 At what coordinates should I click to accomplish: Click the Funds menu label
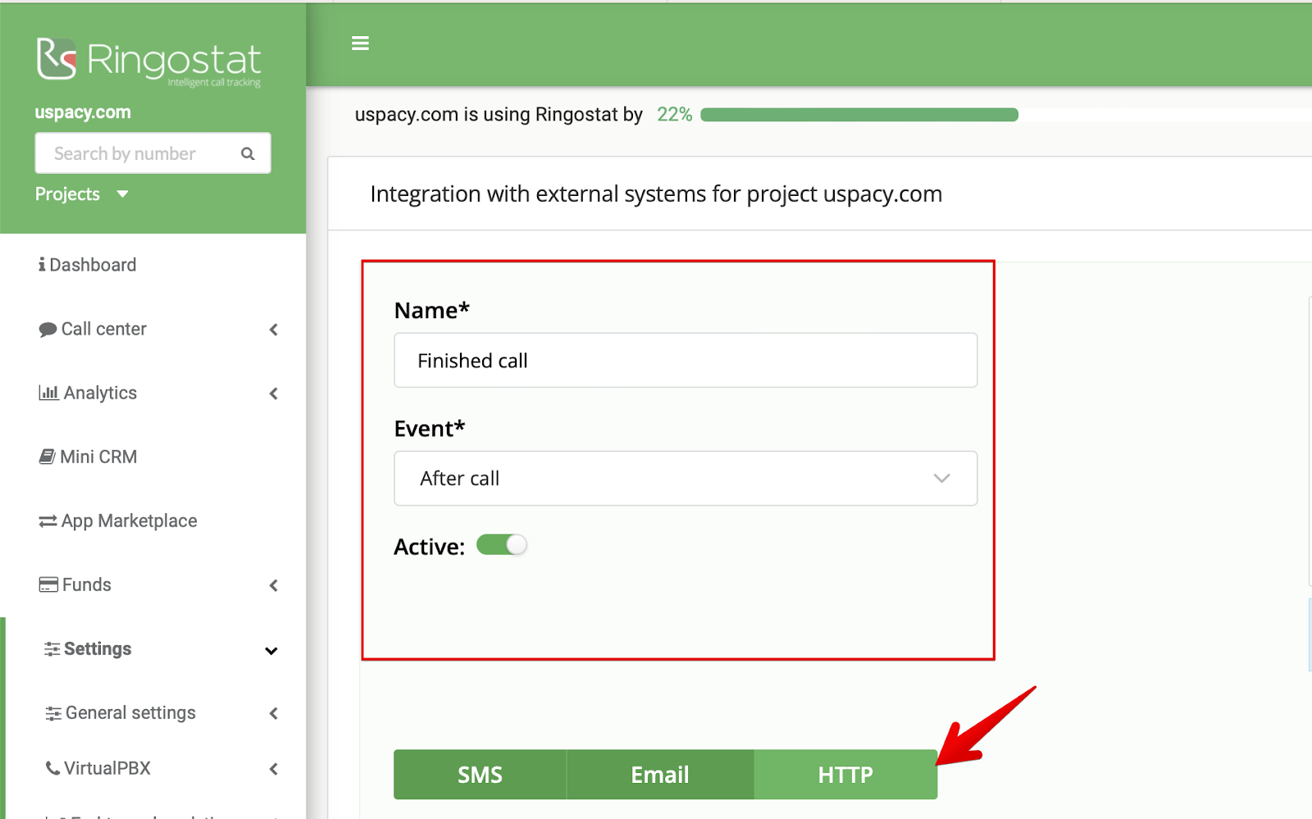click(87, 585)
